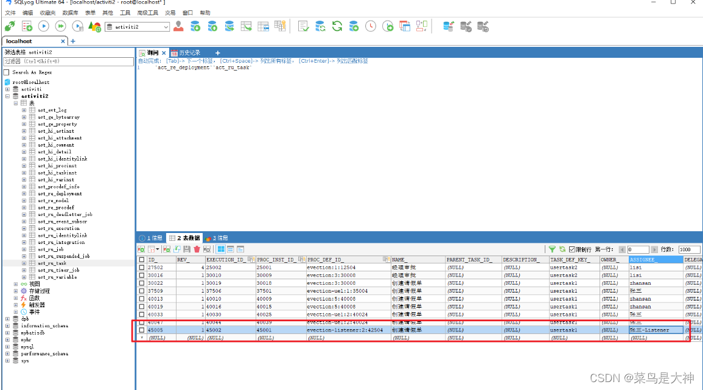703x390 pixels.
Task: Go to next page of rows arrow
Action: 654,249
